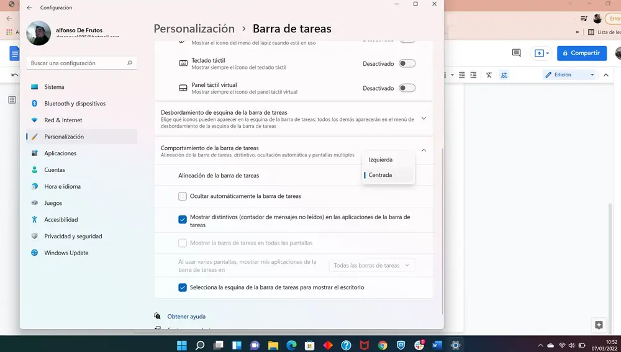Open alfonso De Frutos account picture
The width and height of the screenshot is (621, 352).
click(x=39, y=34)
